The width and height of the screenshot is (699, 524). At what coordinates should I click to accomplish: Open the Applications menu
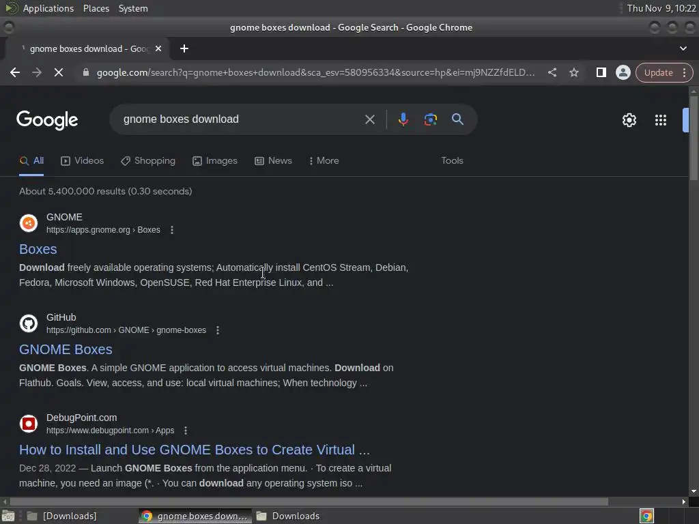(48, 8)
